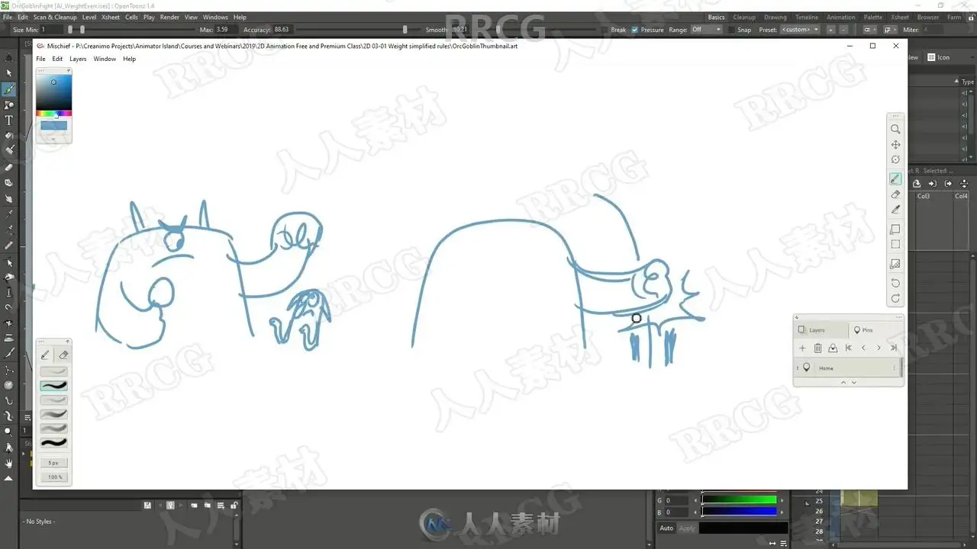Open the Pins tab in Mischief panel
The image size is (977, 549).
(x=875, y=330)
